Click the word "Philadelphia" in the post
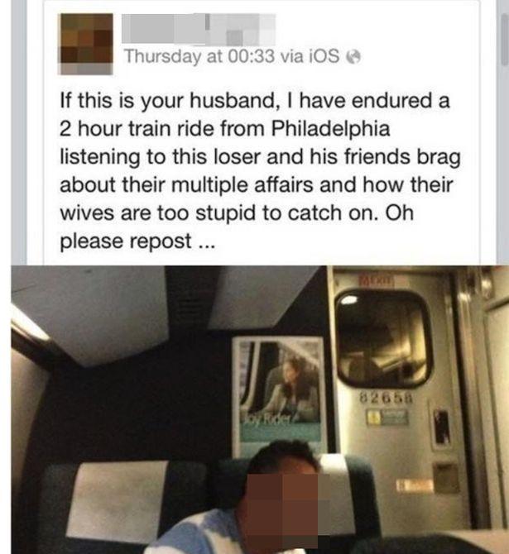 pyautogui.click(x=330, y=129)
